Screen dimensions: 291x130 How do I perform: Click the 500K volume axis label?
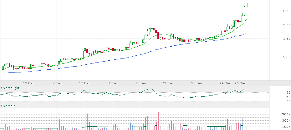pyautogui.click(x=286, y=114)
